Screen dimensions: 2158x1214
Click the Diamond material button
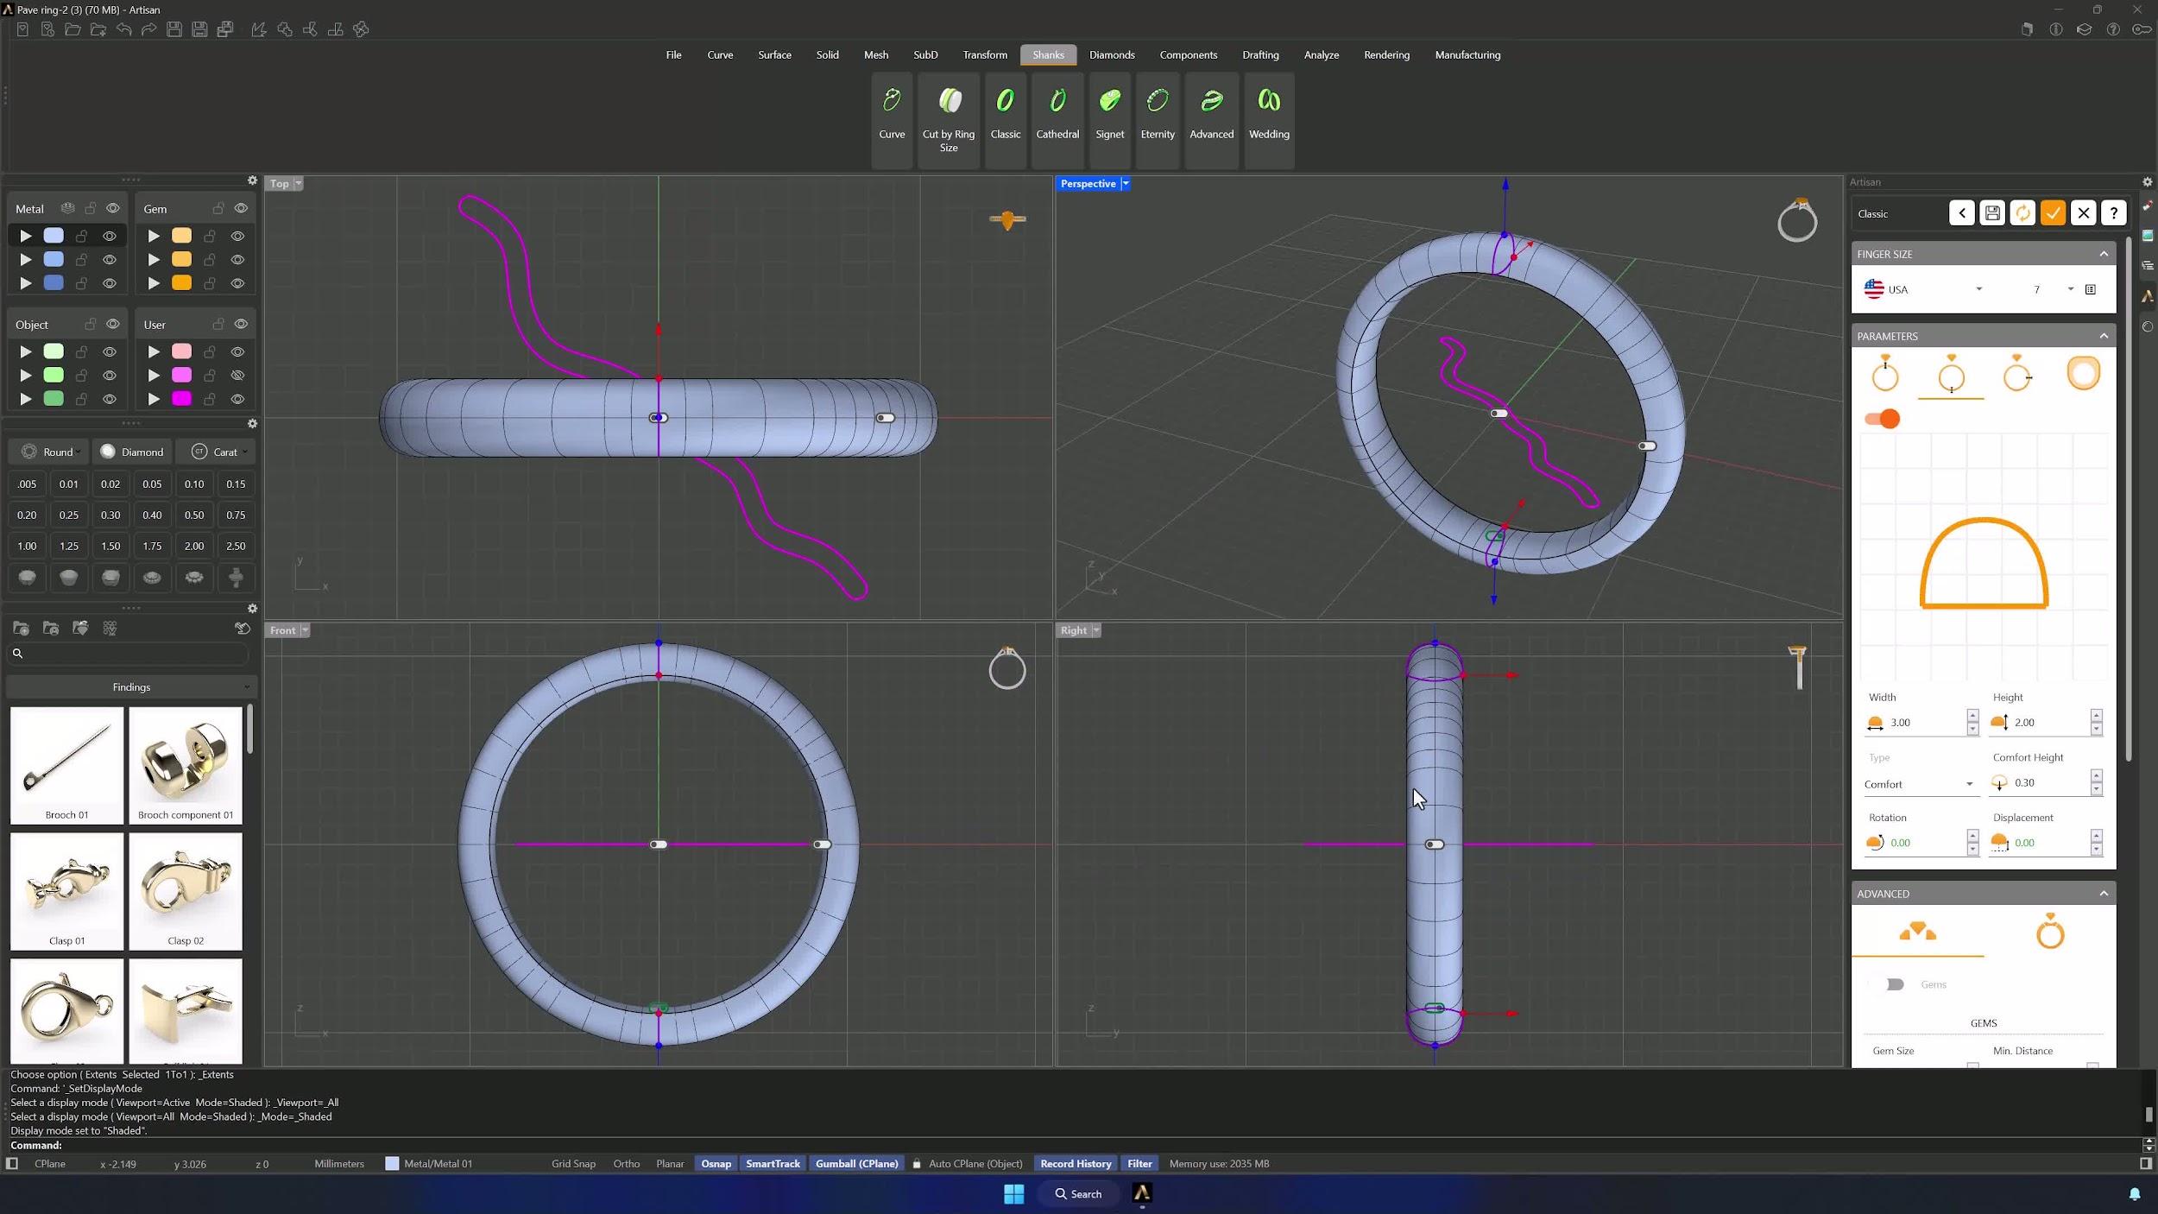132,452
